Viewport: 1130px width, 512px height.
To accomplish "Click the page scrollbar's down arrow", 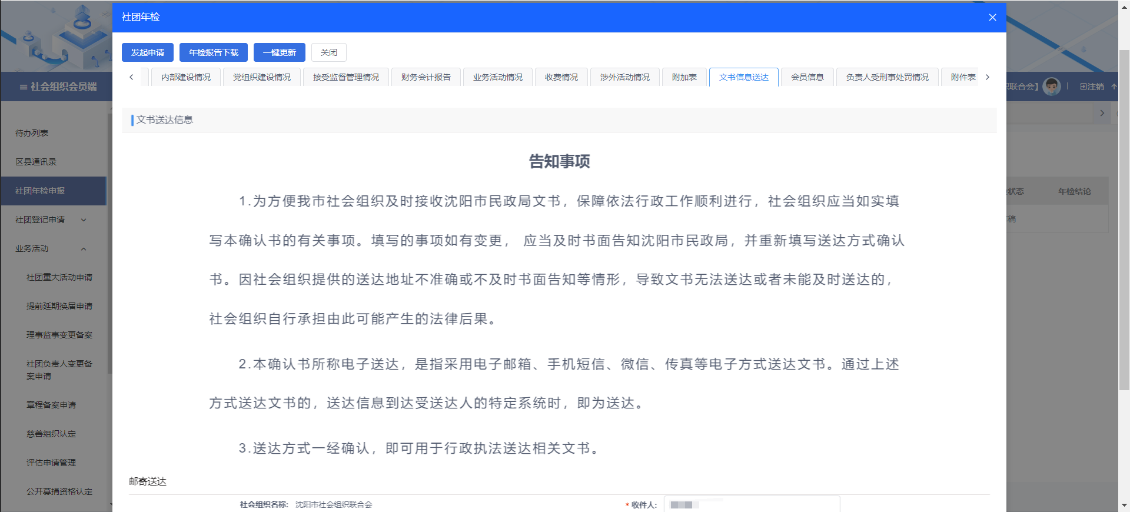I will tap(1124, 505).
